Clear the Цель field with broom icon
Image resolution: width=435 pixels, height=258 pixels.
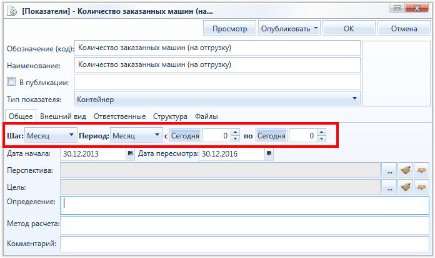pyautogui.click(x=406, y=187)
